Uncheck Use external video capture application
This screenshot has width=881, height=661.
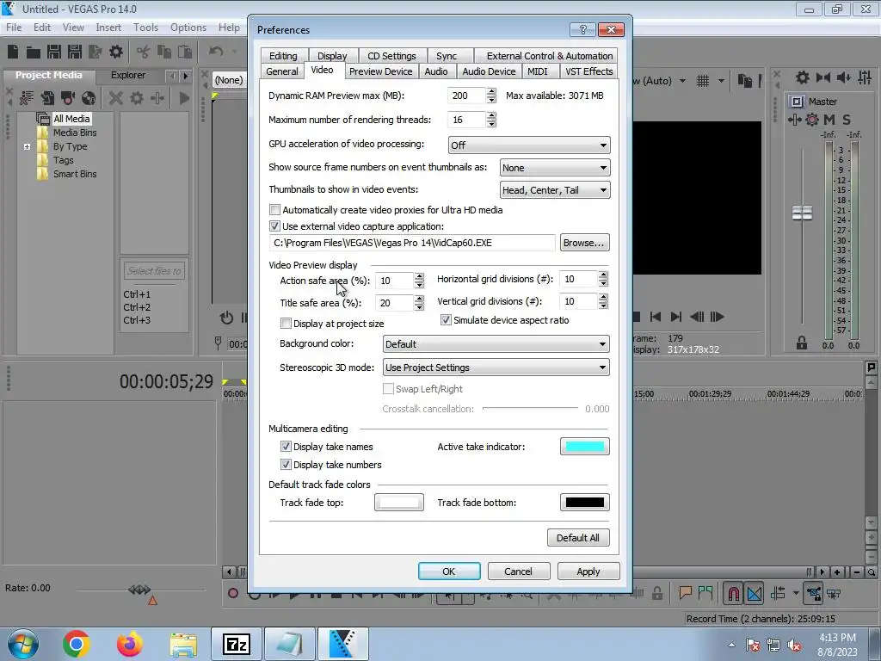pyautogui.click(x=274, y=226)
